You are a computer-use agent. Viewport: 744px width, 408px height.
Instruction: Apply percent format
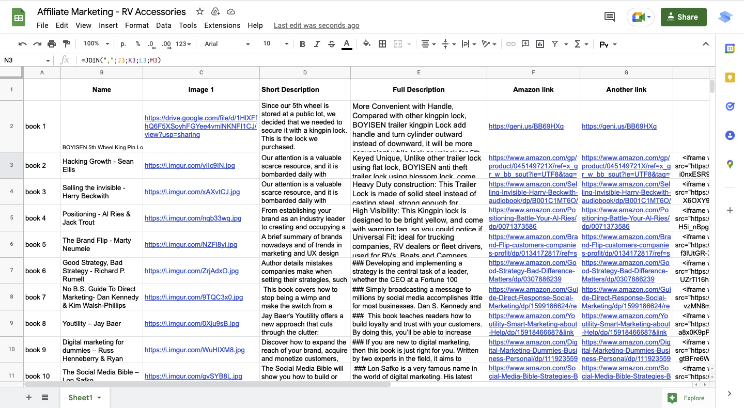tap(138, 44)
